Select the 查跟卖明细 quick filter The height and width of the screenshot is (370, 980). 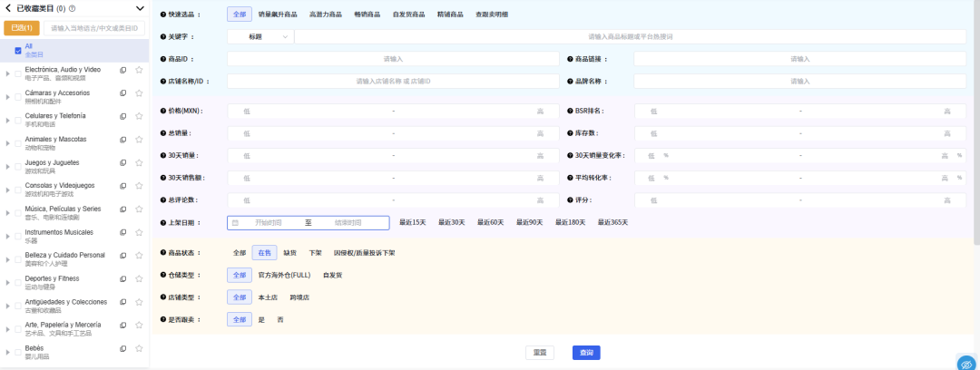(x=492, y=14)
